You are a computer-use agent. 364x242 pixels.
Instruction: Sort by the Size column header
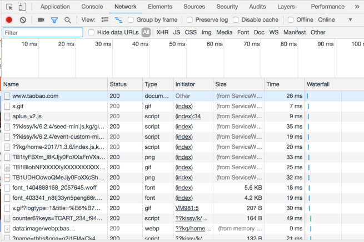click(238, 84)
